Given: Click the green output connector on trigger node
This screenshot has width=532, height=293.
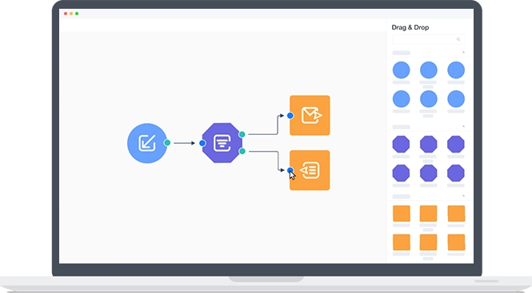Looking at the screenshot, I should coord(167,143).
